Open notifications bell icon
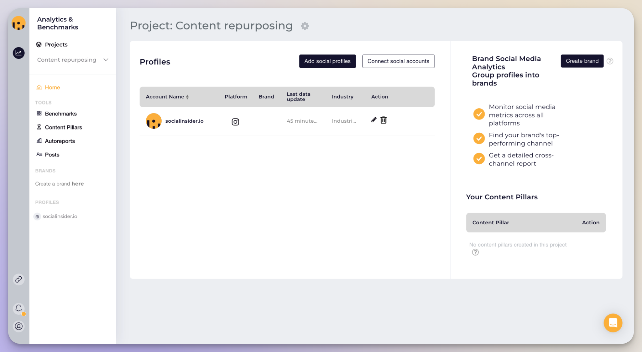This screenshot has width=642, height=352. click(18, 308)
